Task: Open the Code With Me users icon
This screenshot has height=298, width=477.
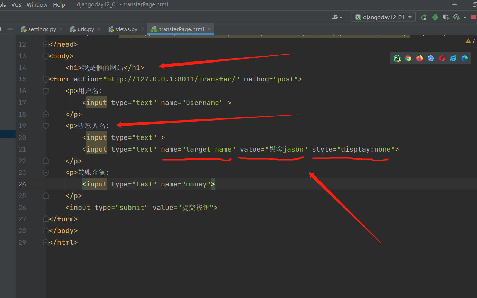Action: coord(337,17)
